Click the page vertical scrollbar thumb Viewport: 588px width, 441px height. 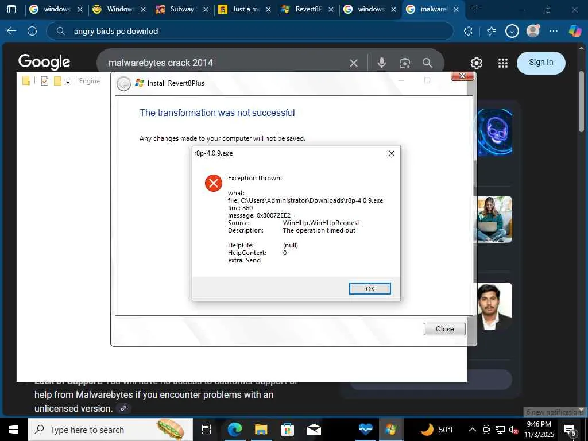point(581,101)
